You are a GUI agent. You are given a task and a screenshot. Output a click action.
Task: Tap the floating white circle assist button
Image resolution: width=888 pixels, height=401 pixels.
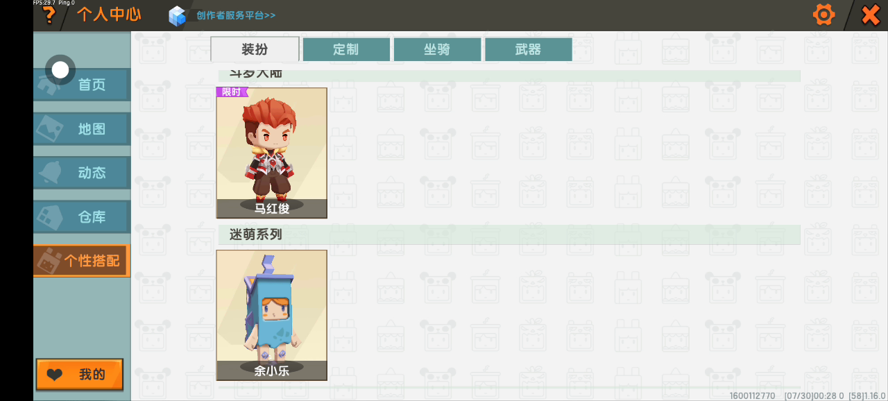click(60, 69)
